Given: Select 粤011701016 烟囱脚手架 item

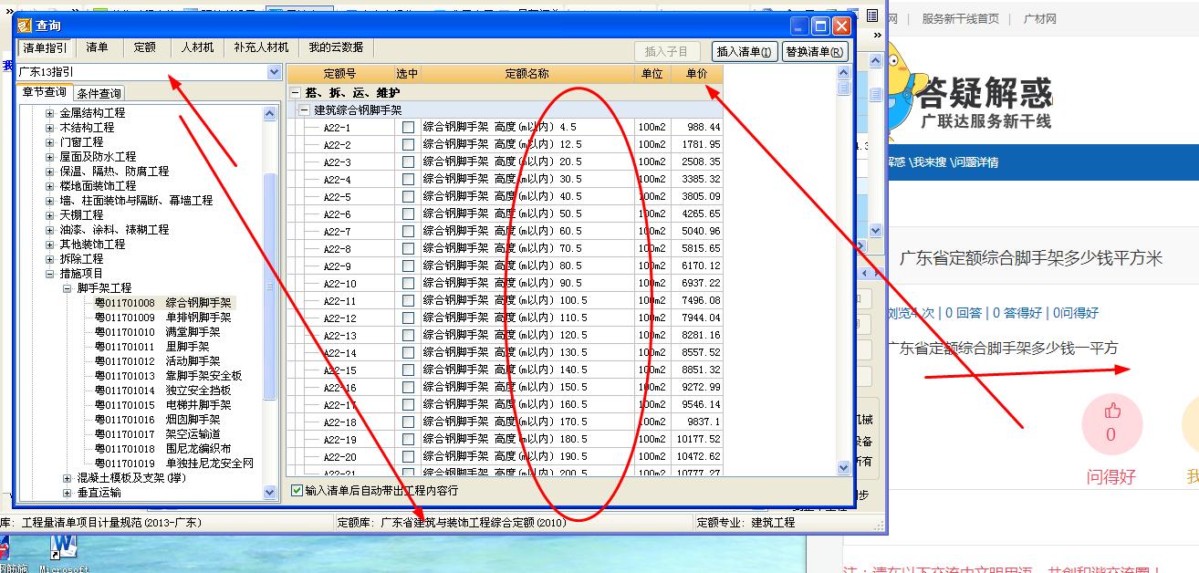Looking at the screenshot, I should pyautogui.click(x=158, y=420).
